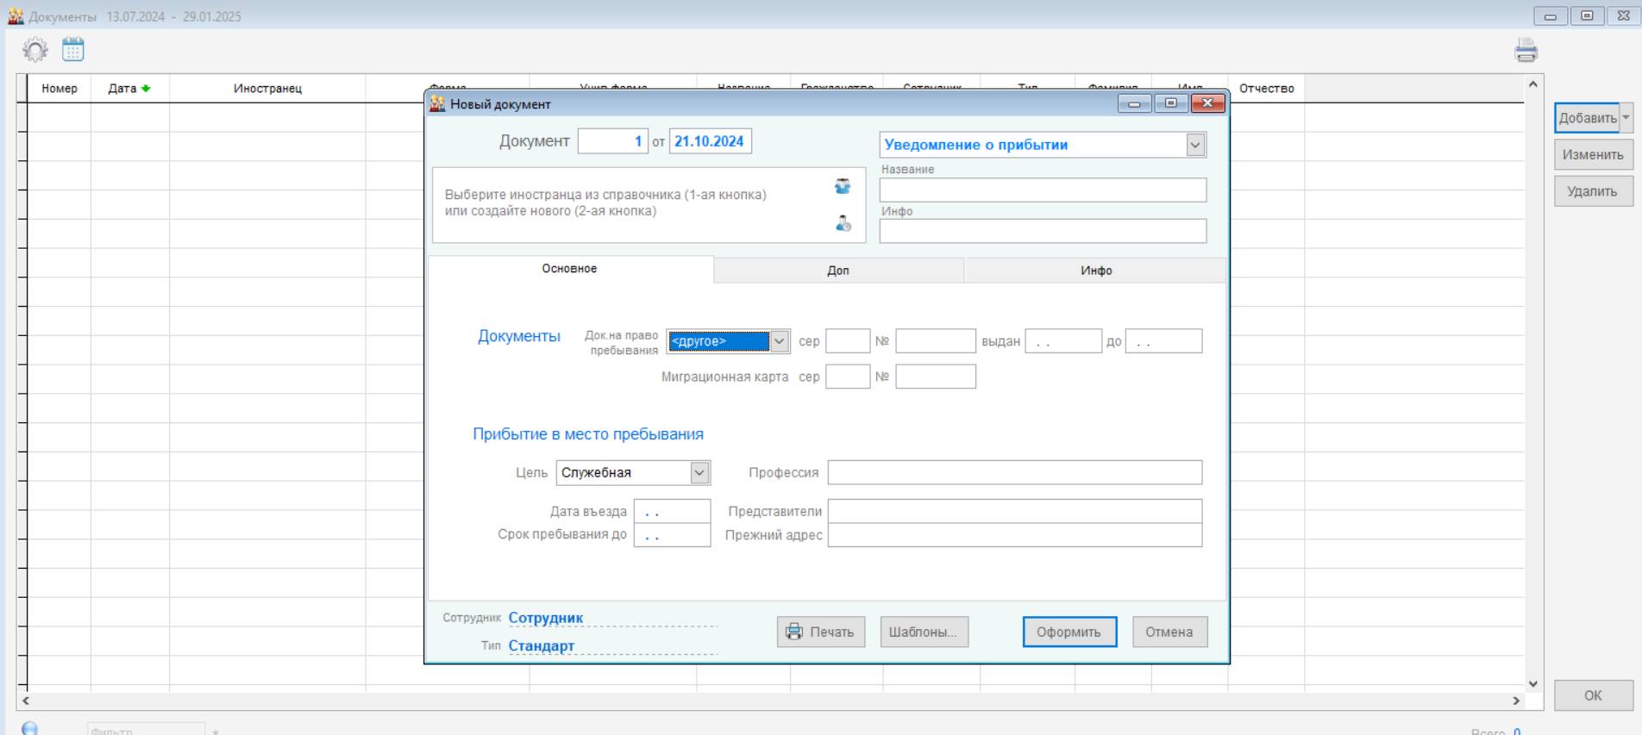Open 'Шаблоны...' templates button
Viewport: 1642px width, 735px height.
[x=924, y=632]
